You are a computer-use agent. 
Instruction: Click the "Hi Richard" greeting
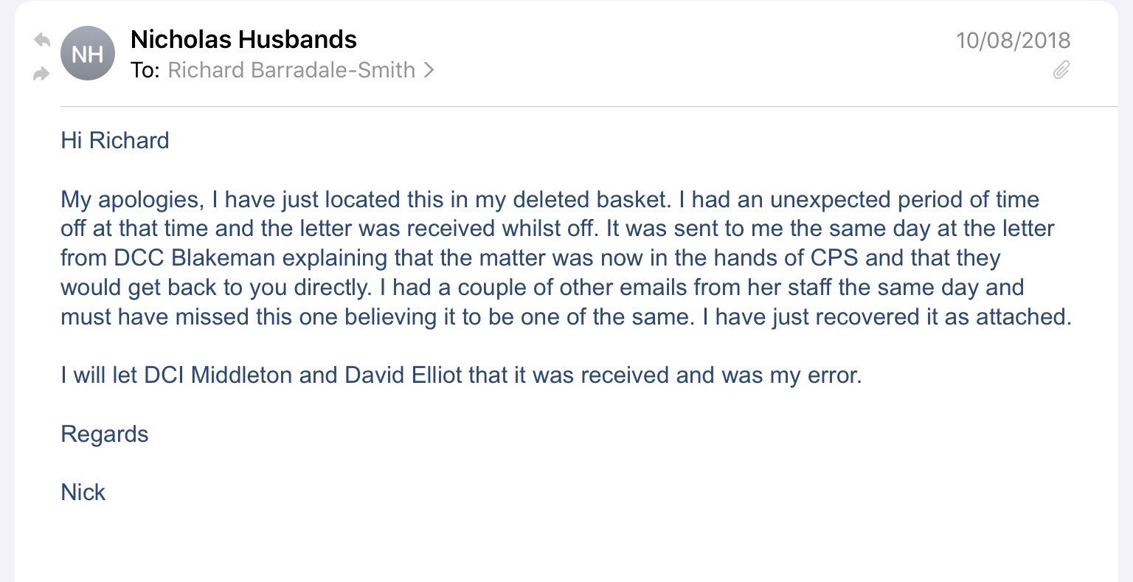tap(115, 140)
